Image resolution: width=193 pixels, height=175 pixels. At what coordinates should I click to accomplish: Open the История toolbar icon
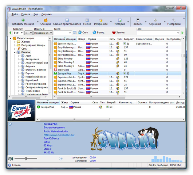pyautogui.click(x=120, y=20)
